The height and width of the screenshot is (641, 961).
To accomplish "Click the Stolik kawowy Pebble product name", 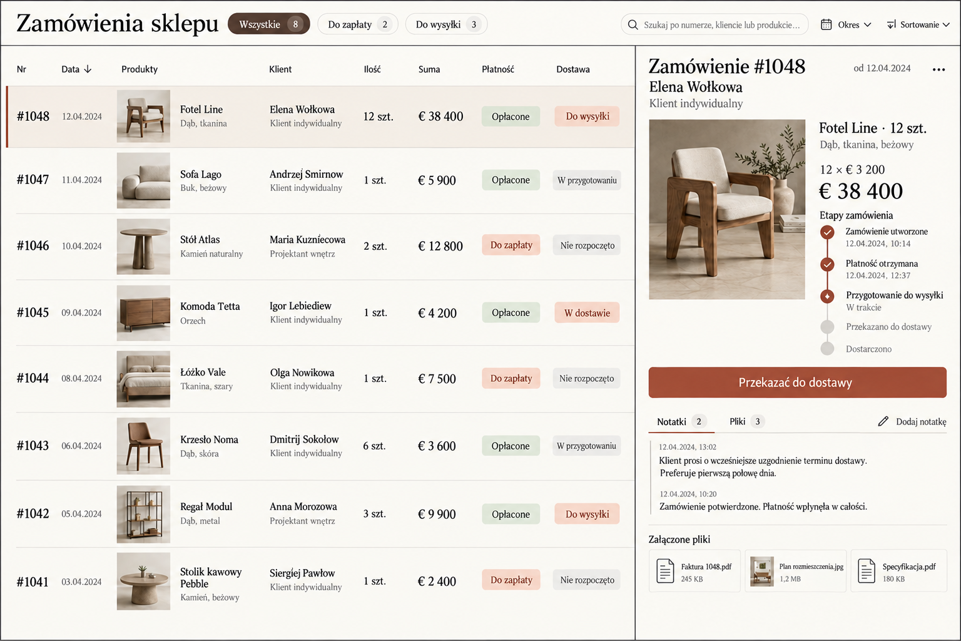I will 211,578.
